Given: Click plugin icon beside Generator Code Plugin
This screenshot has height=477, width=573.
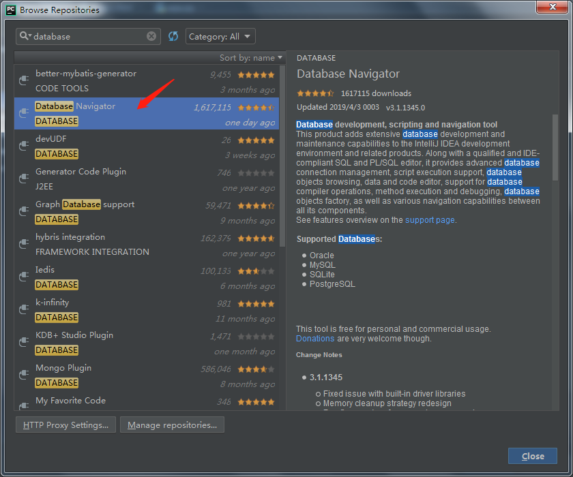Looking at the screenshot, I should (24, 179).
